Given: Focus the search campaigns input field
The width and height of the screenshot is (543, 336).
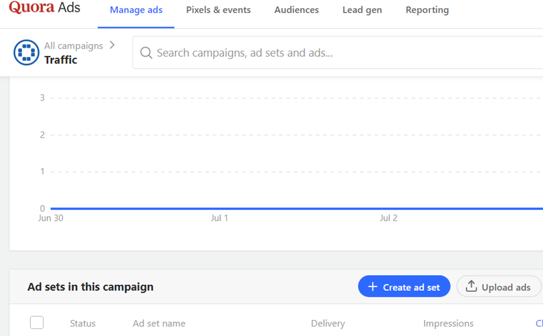Looking at the screenshot, I should click(334, 53).
